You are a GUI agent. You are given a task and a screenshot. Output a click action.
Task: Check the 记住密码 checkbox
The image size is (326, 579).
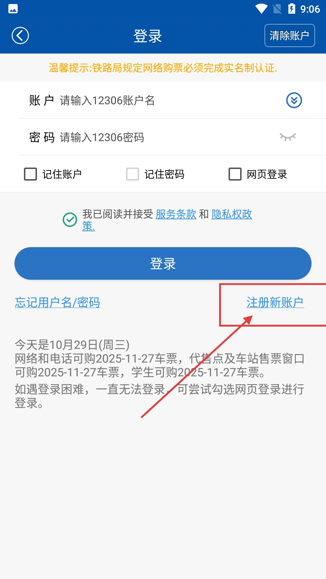click(x=133, y=174)
